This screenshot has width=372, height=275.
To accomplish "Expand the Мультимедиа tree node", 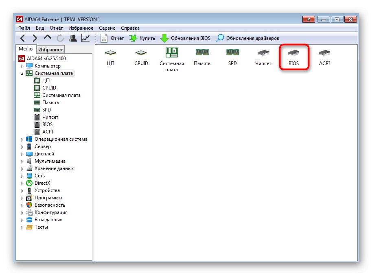I will click(x=22, y=162).
